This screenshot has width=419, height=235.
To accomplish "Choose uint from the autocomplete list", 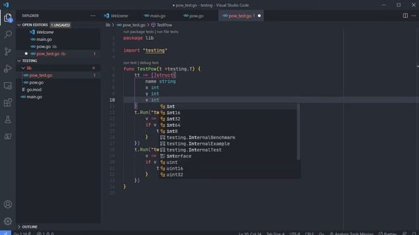I will pos(228,163).
